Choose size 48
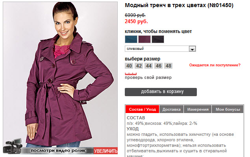The image size is (250, 157). click(x=169, y=66)
